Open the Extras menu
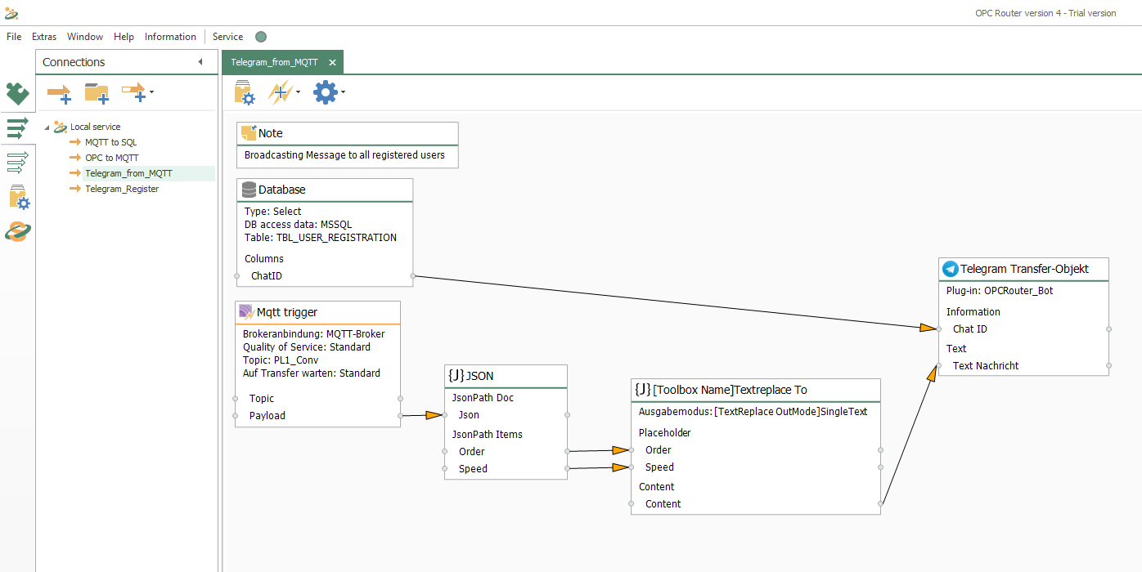Image resolution: width=1142 pixels, height=572 pixels. coord(44,37)
